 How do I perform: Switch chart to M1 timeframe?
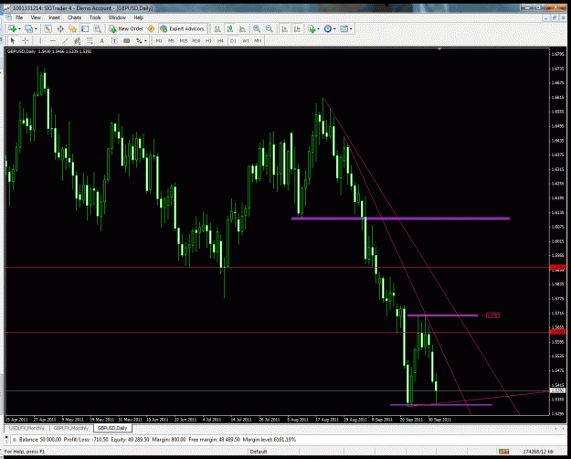click(x=159, y=41)
